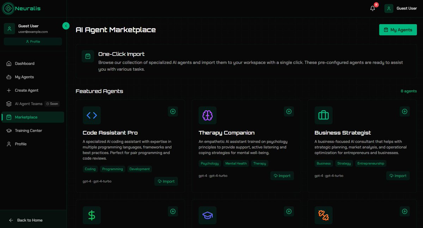Click the Neuralis logo icon

coord(7,8)
